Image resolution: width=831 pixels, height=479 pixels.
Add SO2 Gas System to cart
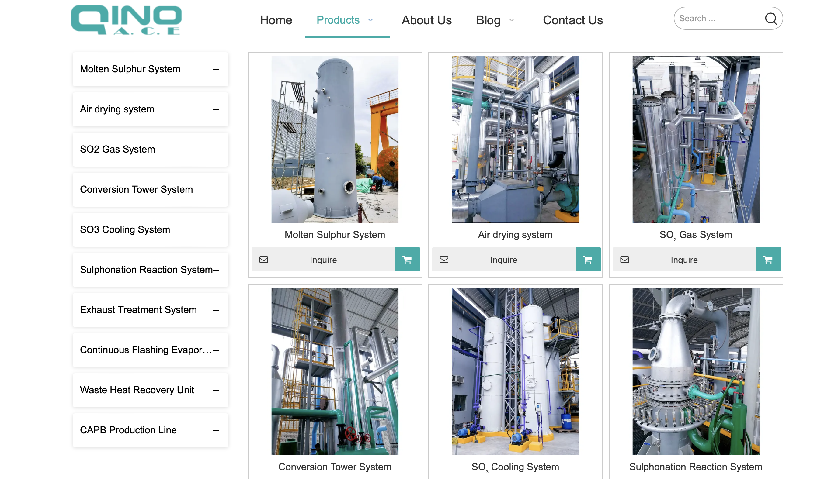click(768, 260)
